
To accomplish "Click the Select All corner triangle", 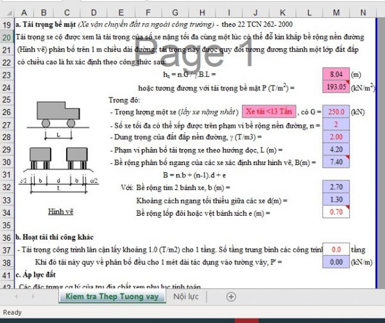I will point(6,12).
